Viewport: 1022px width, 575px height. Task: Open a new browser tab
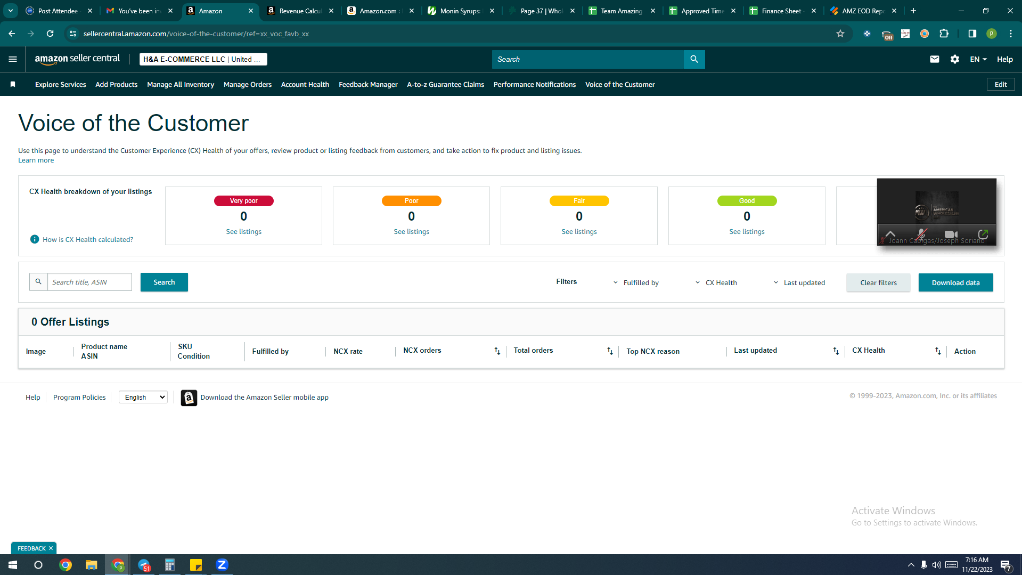[913, 11]
